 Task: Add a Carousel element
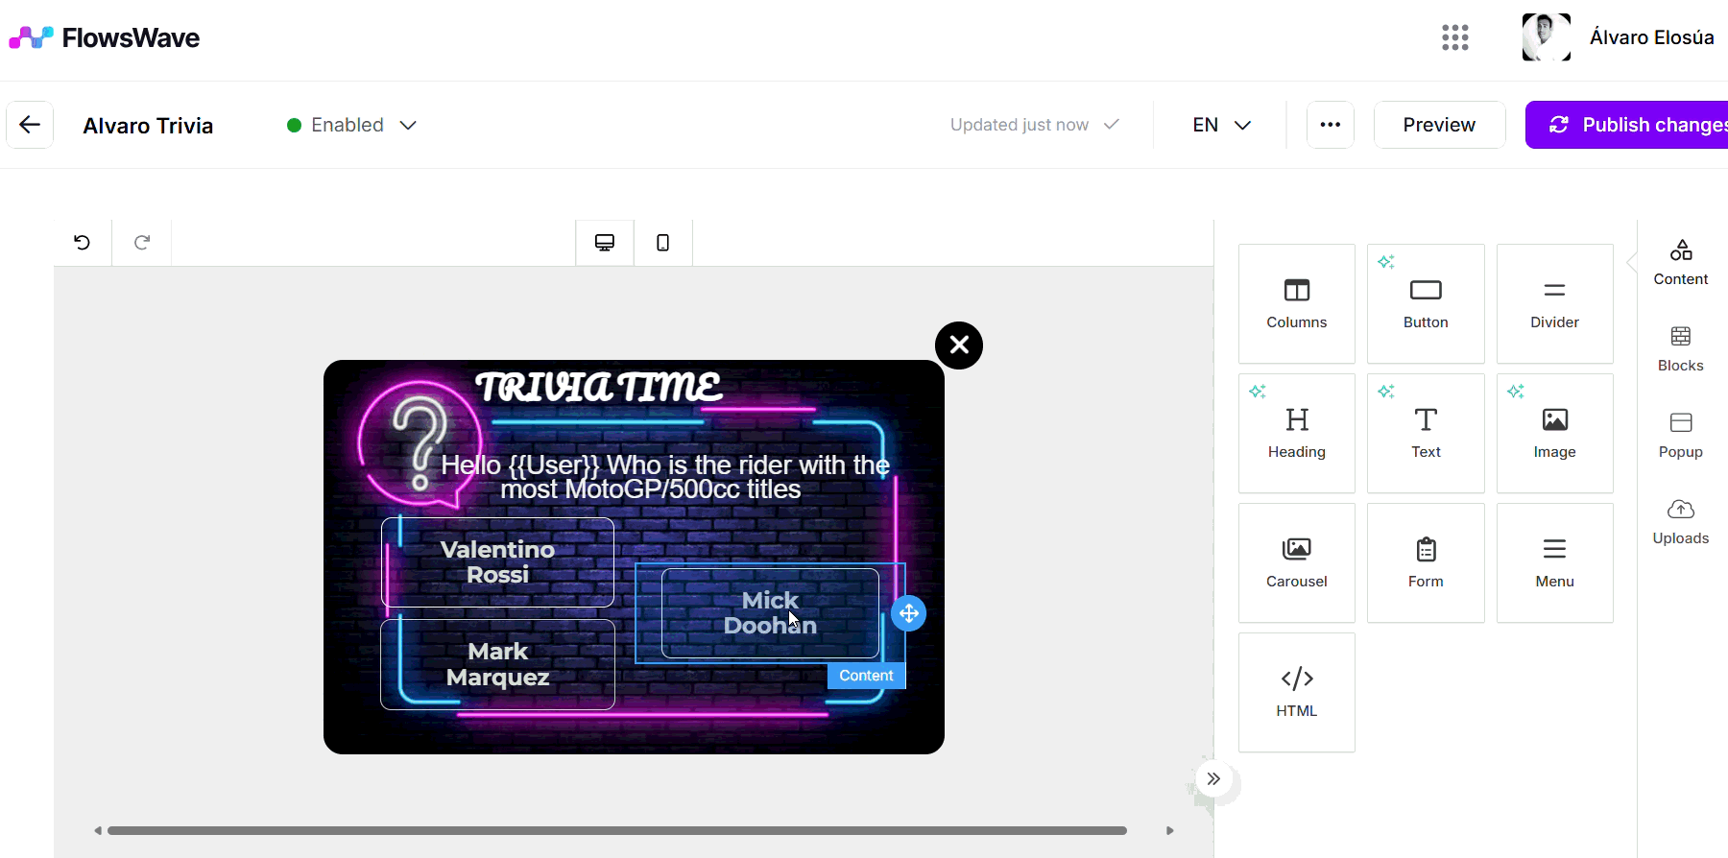pos(1297,562)
